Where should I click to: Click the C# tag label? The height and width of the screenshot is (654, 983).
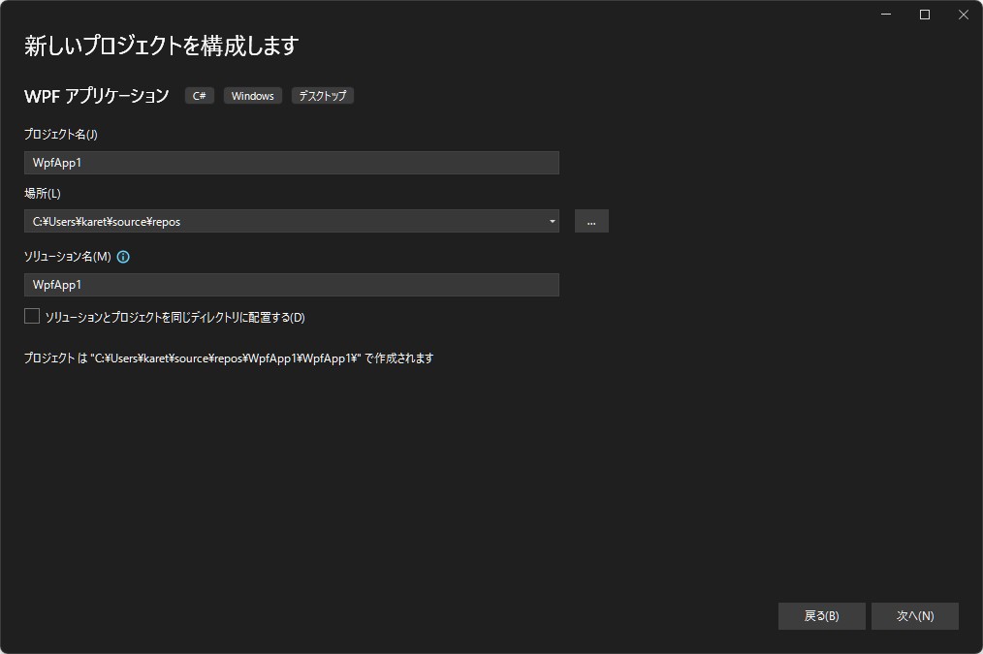[x=200, y=96]
